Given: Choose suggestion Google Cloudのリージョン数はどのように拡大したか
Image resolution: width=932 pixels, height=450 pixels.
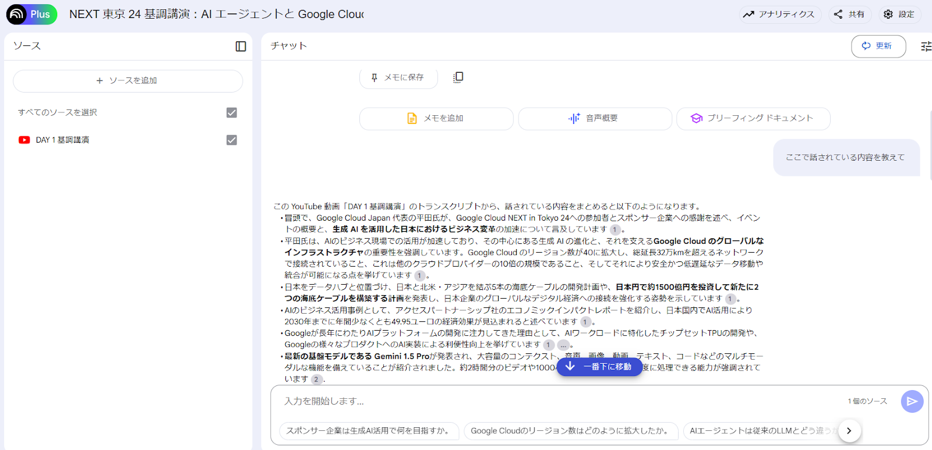Looking at the screenshot, I should (x=571, y=431).
